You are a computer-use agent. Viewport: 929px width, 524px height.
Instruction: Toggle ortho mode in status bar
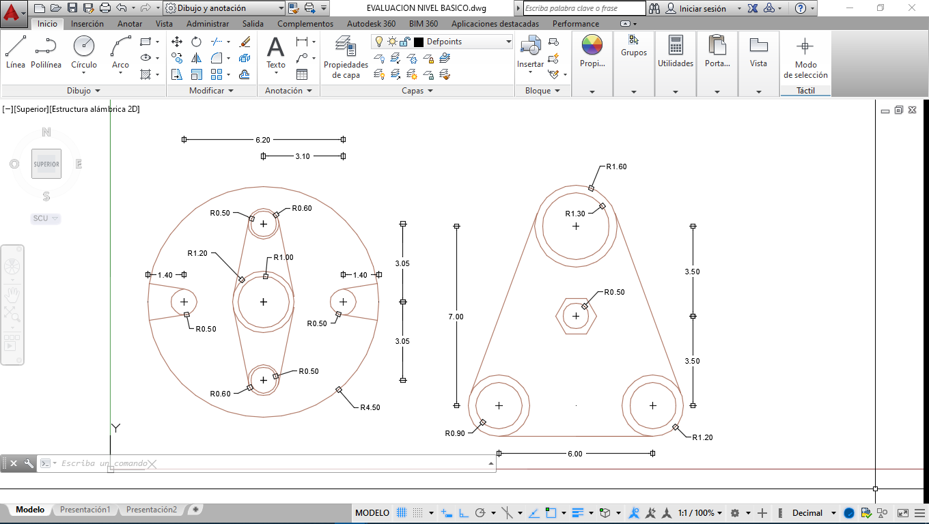coord(464,513)
